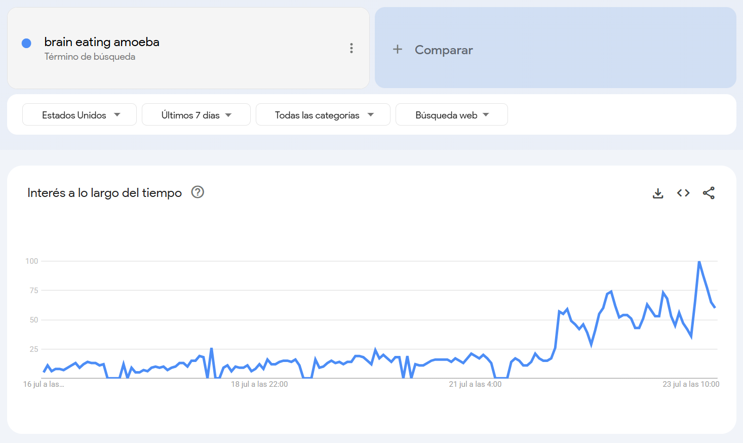Click the 75 y-axis label

click(x=34, y=291)
